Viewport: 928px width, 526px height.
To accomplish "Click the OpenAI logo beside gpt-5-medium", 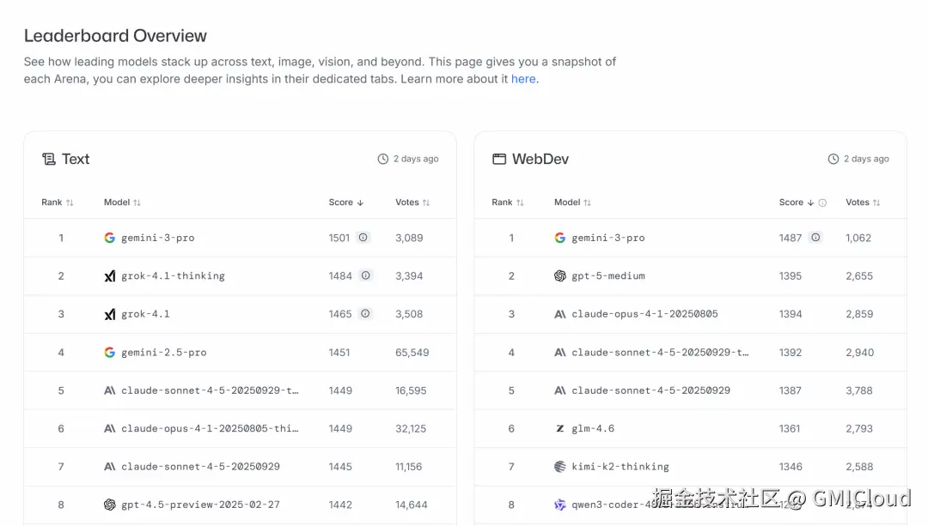I will click(x=560, y=276).
